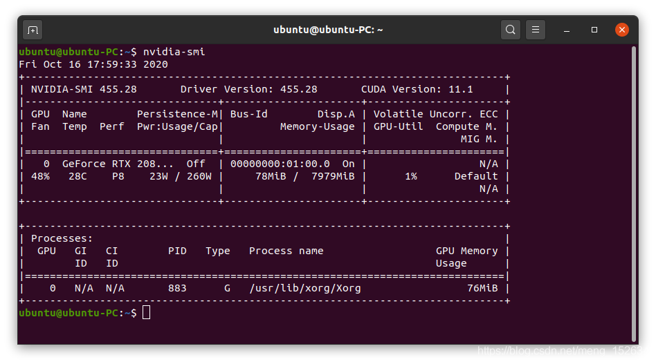Maximize the terminal window
This screenshot has width=656, height=364.
click(594, 30)
